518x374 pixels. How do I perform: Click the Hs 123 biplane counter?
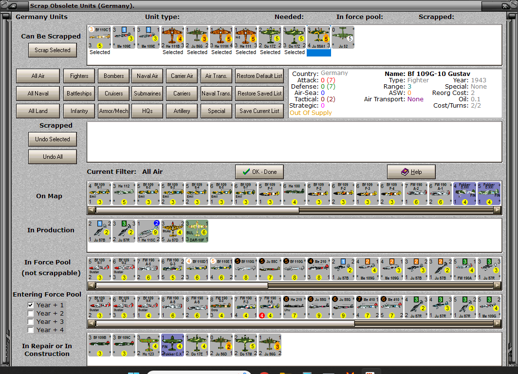point(148,345)
